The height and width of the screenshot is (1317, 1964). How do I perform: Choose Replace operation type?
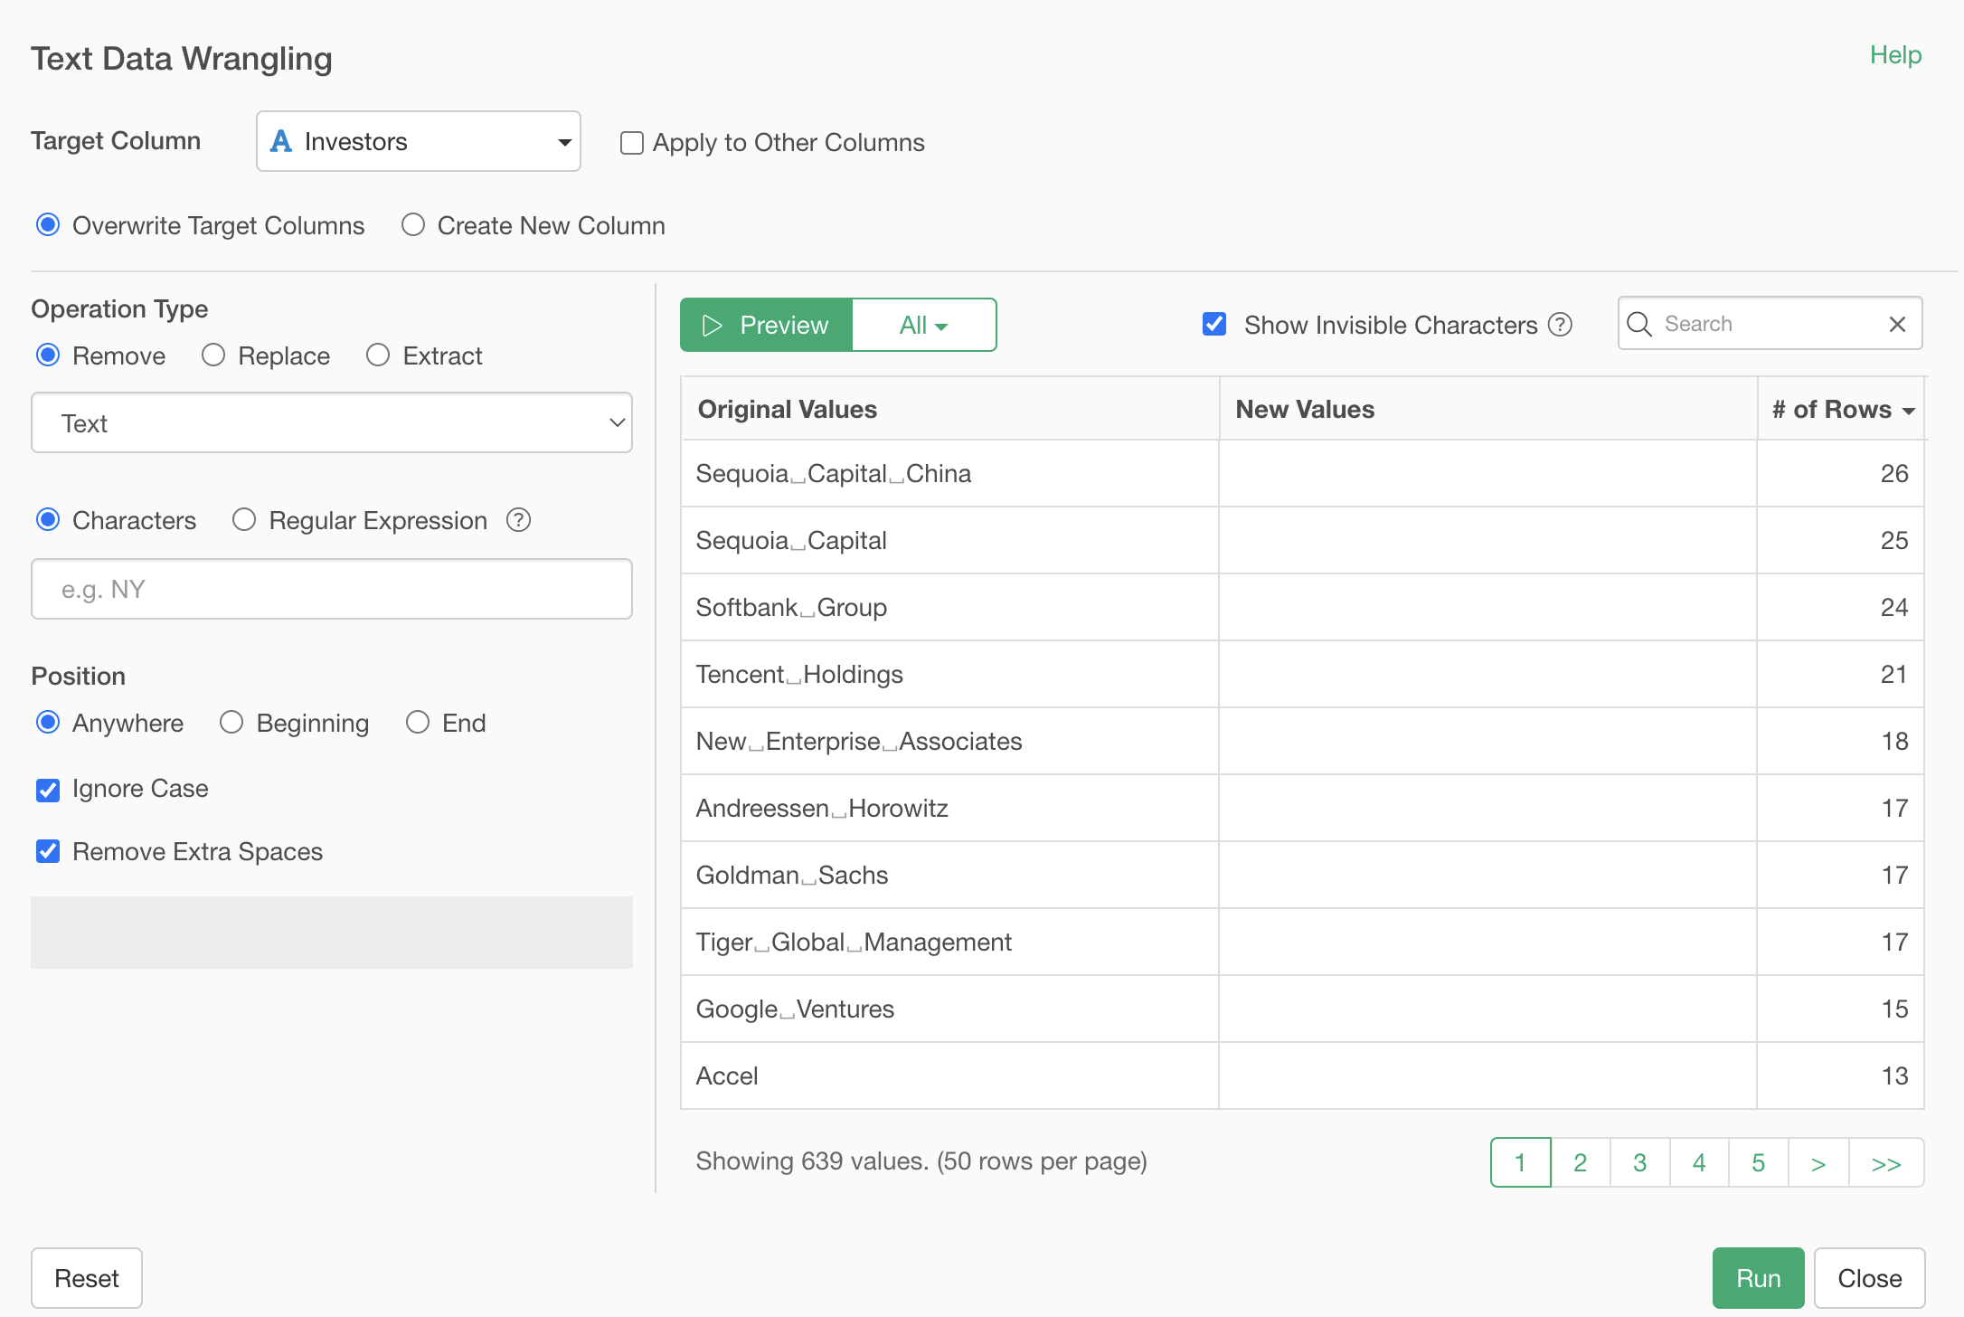[x=213, y=355]
